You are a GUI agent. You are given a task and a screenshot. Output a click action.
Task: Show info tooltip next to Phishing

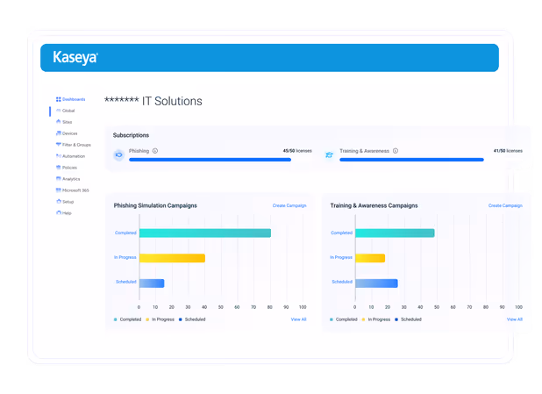155,151
